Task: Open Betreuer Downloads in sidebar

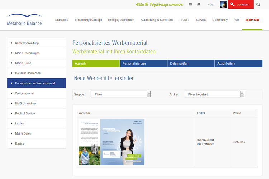Action: (36, 73)
